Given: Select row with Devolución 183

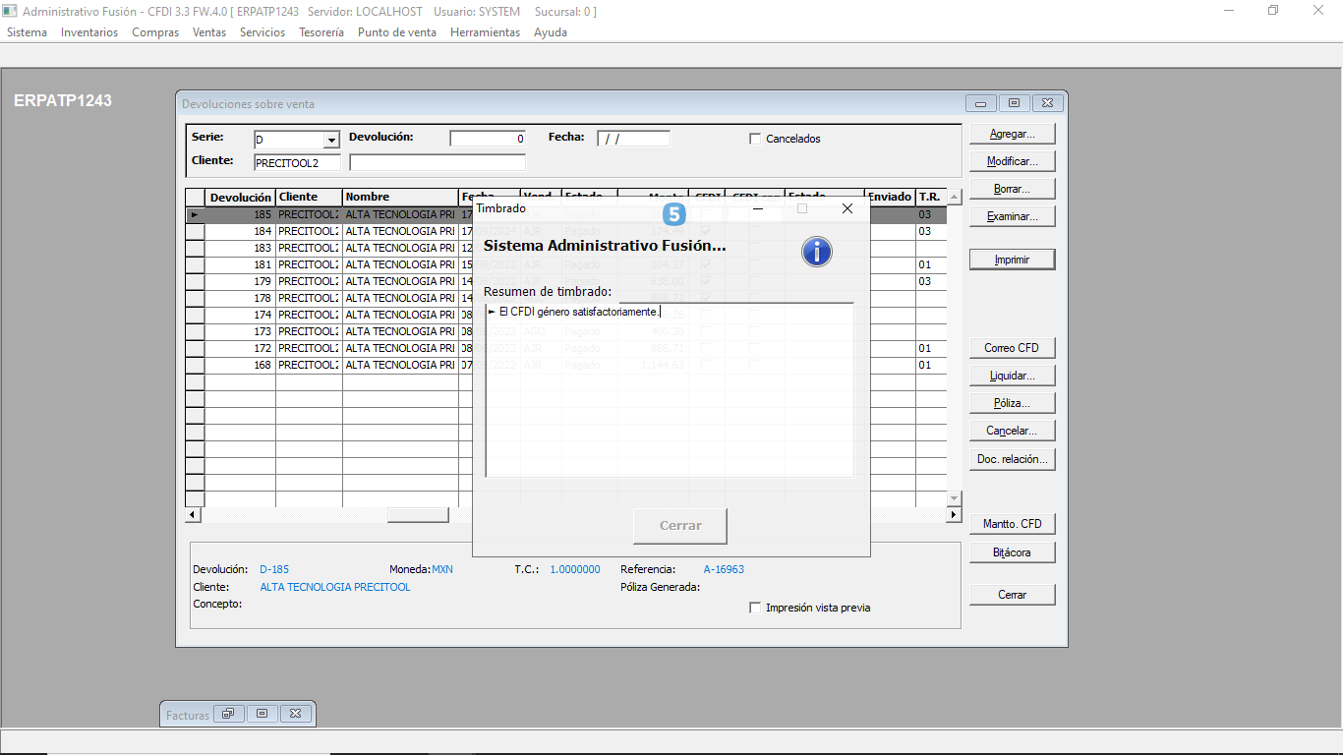Looking at the screenshot, I should click(566, 248).
